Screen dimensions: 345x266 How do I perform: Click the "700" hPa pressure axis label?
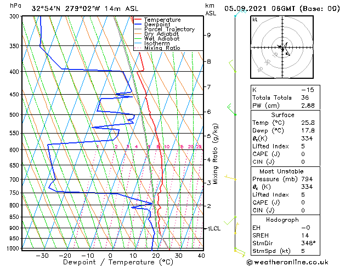(15, 180)
